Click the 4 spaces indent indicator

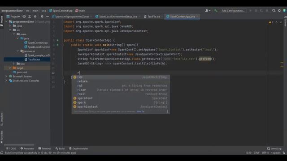(x=276, y=153)
